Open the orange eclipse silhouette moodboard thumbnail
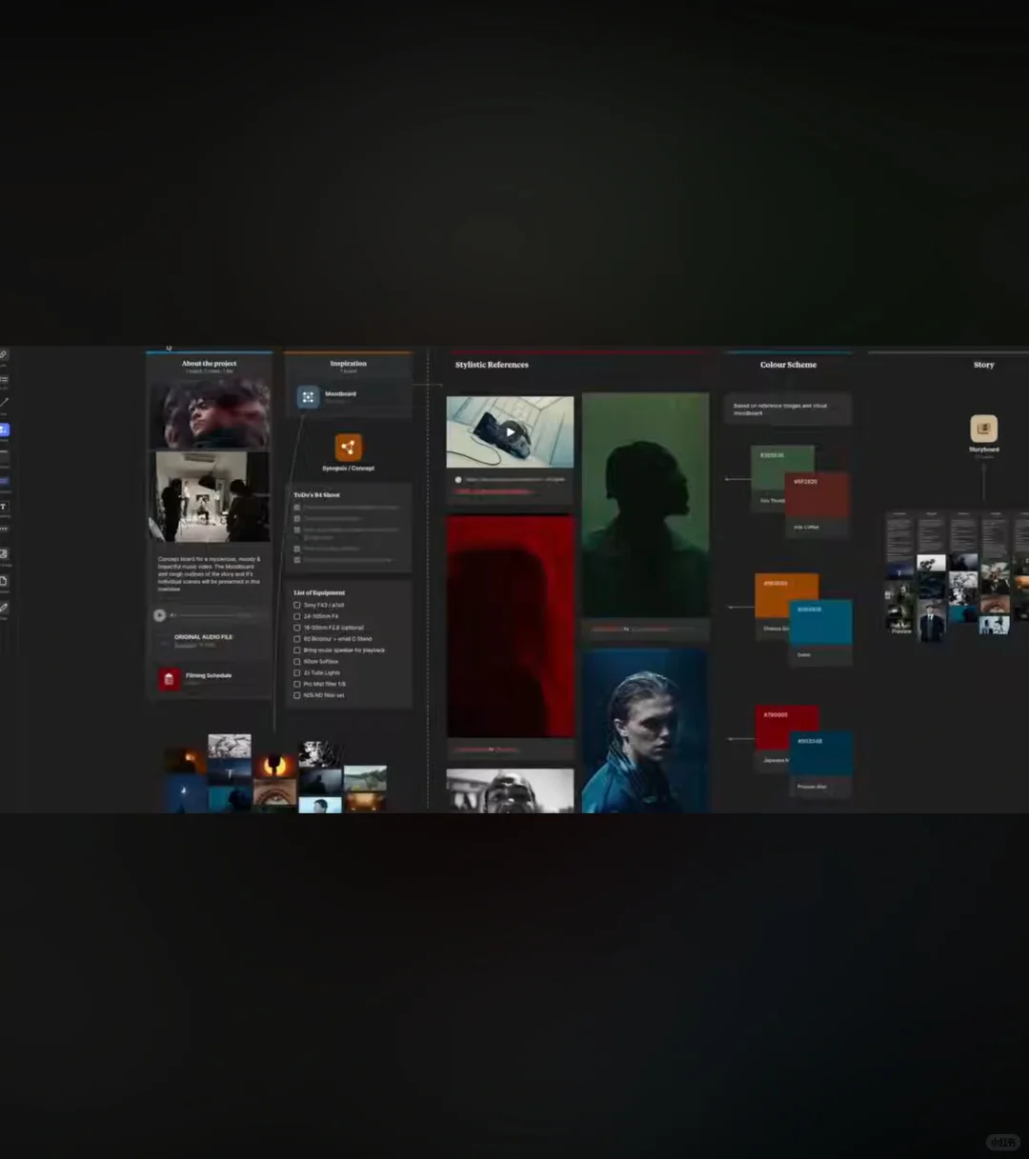The image size is (1029, 1159). pyautogui.click(x=274, y=767)
